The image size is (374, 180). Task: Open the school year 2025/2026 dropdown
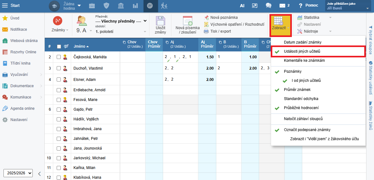click(18, 173)
